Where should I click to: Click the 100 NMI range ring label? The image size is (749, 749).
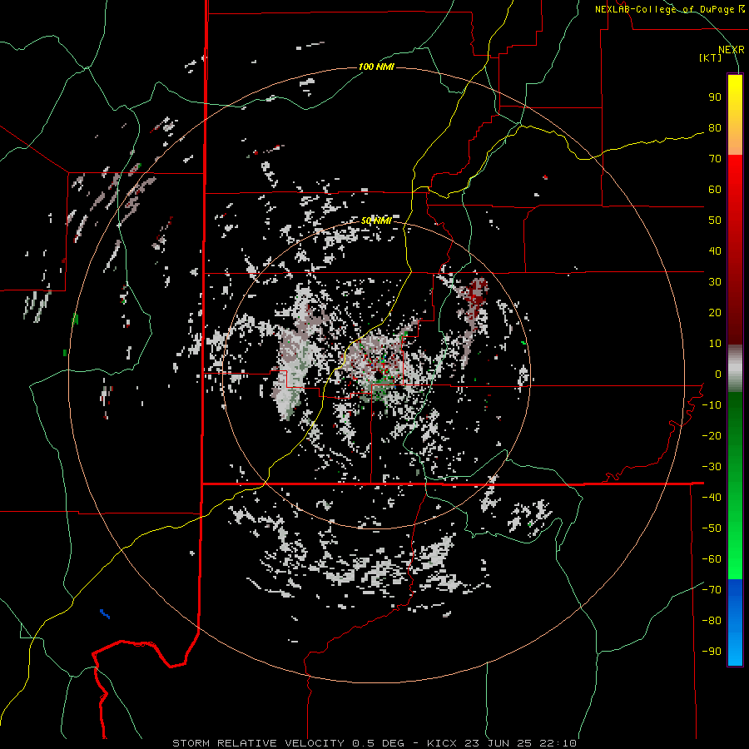coord(376,67)
